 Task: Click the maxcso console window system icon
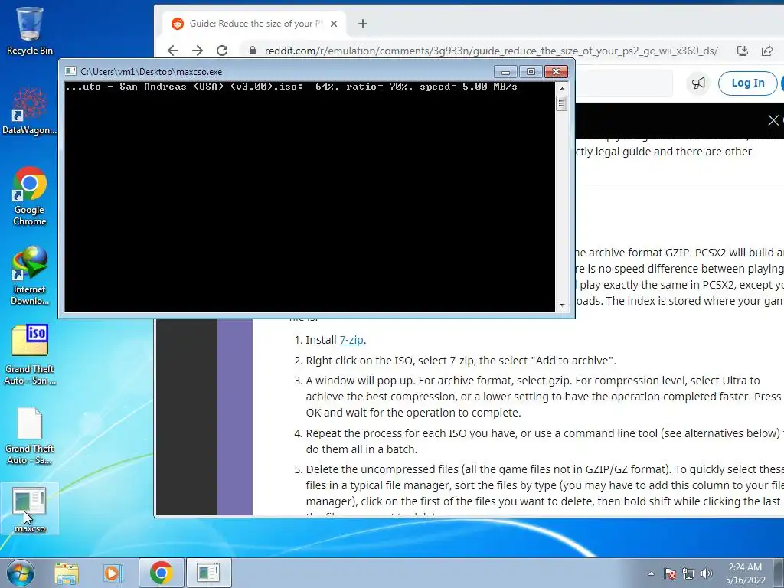coord(70,71)
